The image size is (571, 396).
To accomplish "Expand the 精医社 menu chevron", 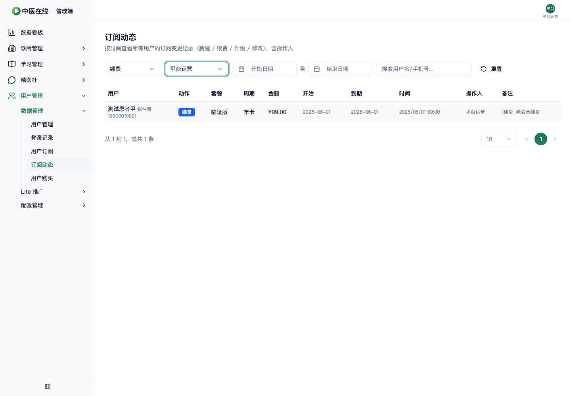I will [84, 80].
